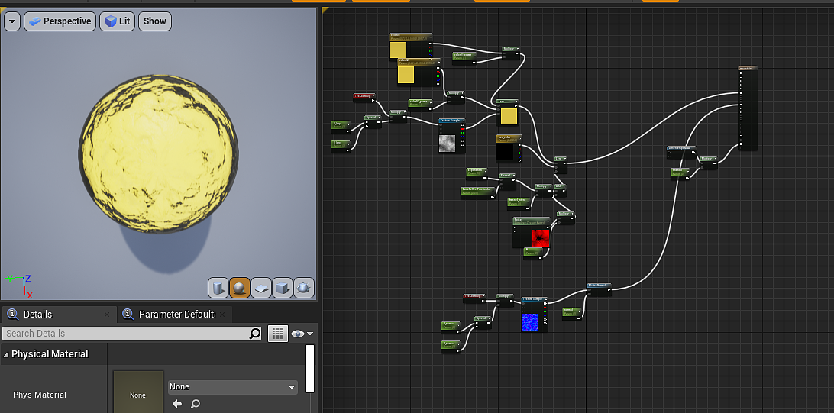Select the X_lerp scalar parameter node
The image size is (834, 413).
[x=341, y=126]
